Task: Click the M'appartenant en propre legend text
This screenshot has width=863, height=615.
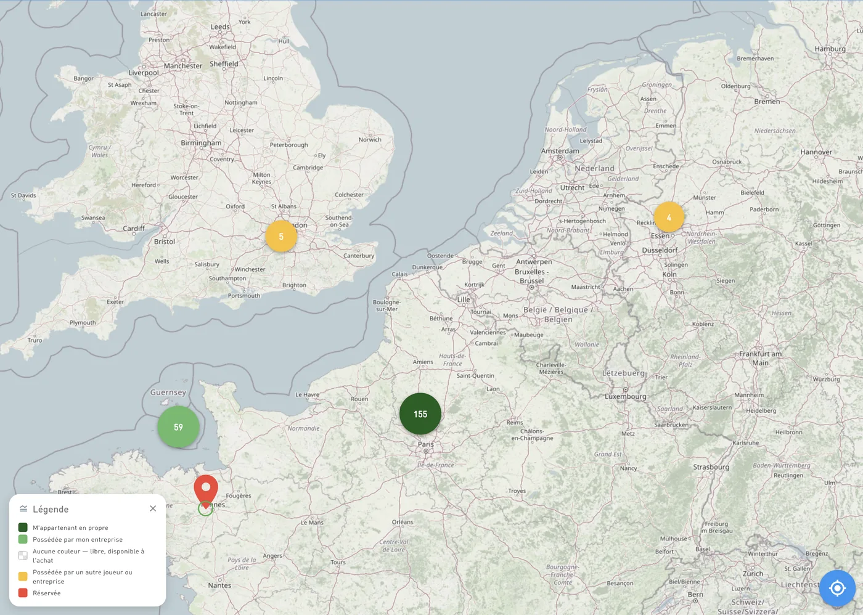Action: [x=70, y=528]
